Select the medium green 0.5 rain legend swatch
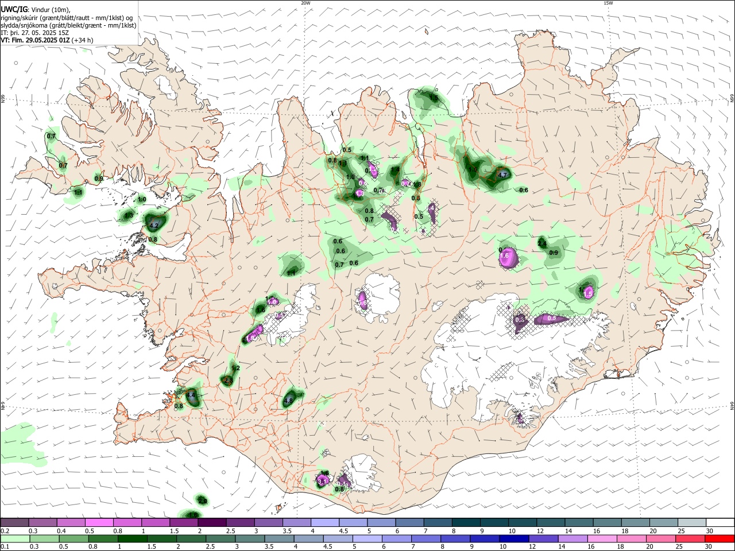The image size is (735, 551). tap(73, 538)
